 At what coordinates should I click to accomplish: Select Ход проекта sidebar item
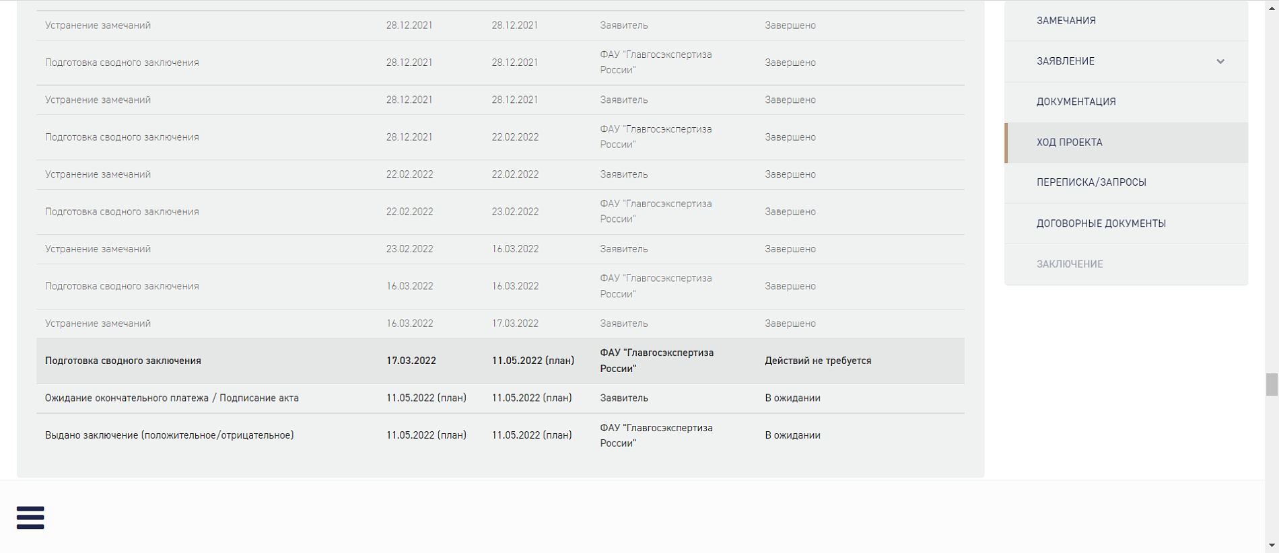point(1069,143)
